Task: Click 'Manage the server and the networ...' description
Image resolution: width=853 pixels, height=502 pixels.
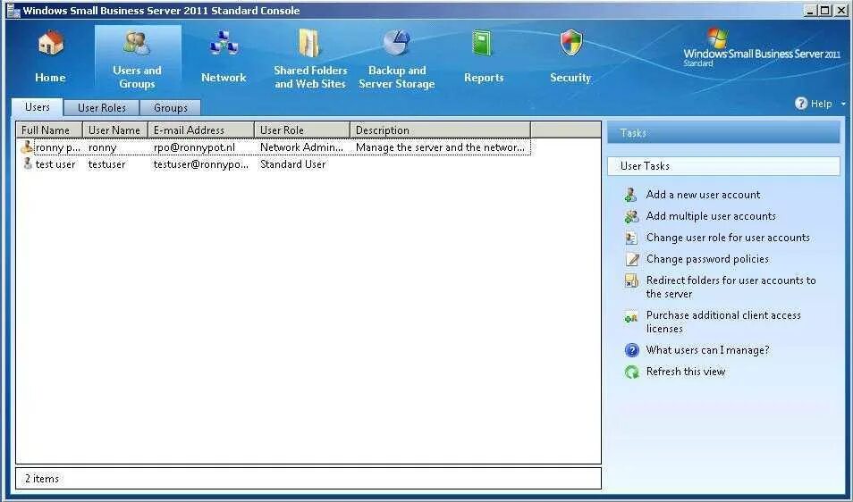Action: click(x=440, y=147)
